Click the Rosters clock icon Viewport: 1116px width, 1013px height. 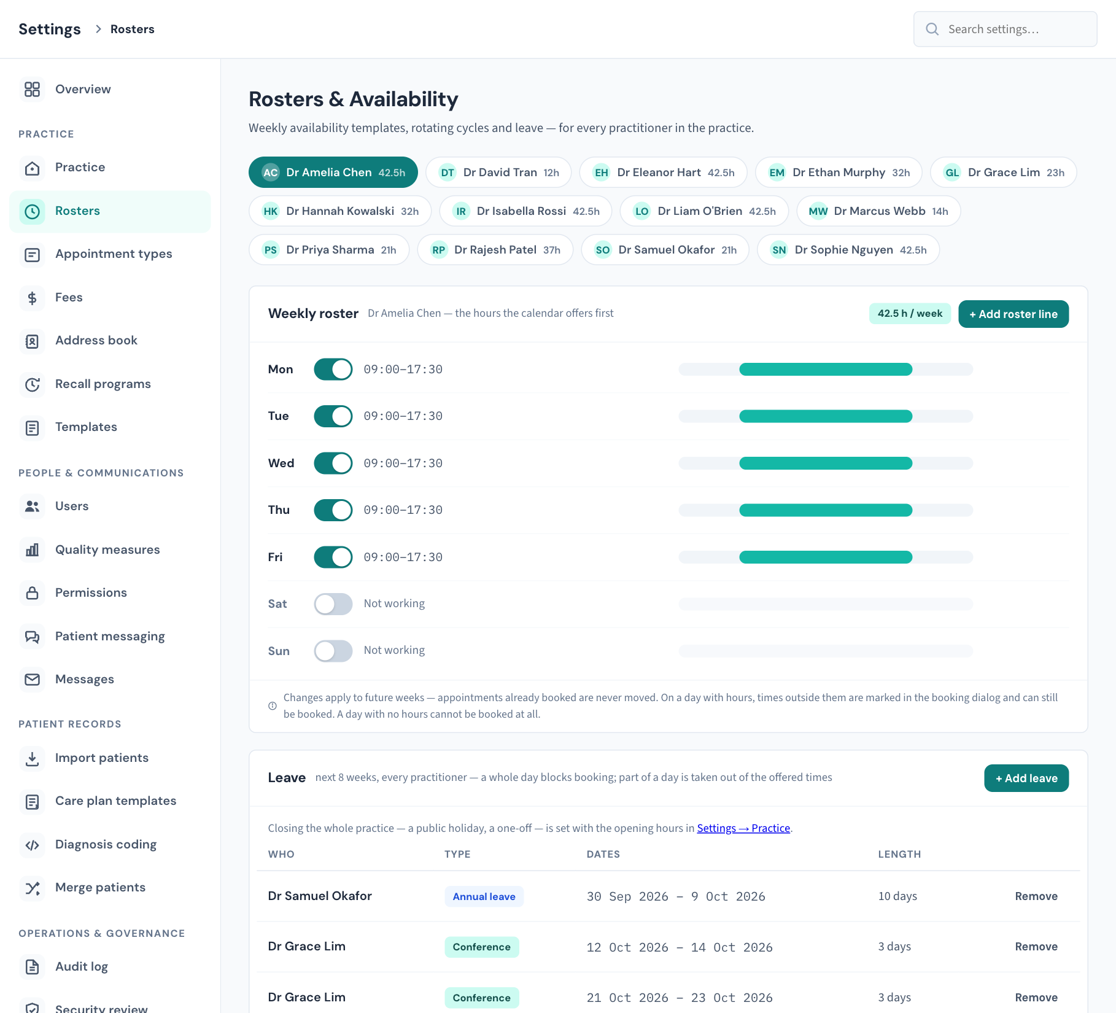click(32, 211)
